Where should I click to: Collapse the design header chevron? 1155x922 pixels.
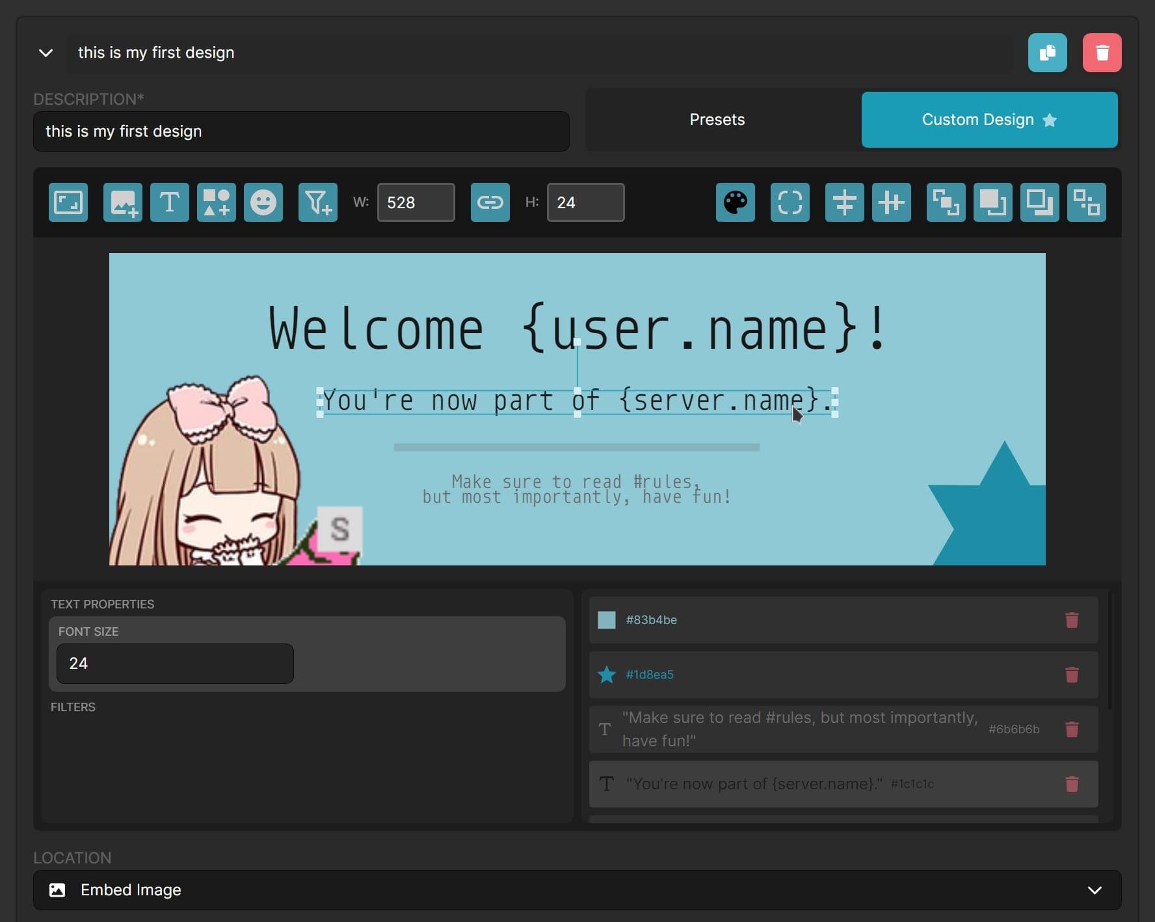point(46,53)
